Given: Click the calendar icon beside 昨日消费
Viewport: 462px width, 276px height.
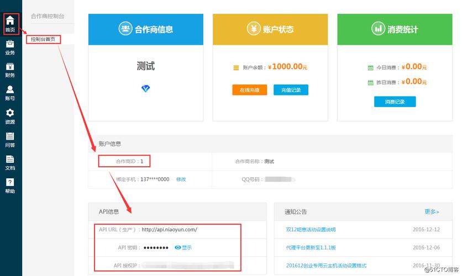Looking at the screenshot, I should [x=370, y=82].
